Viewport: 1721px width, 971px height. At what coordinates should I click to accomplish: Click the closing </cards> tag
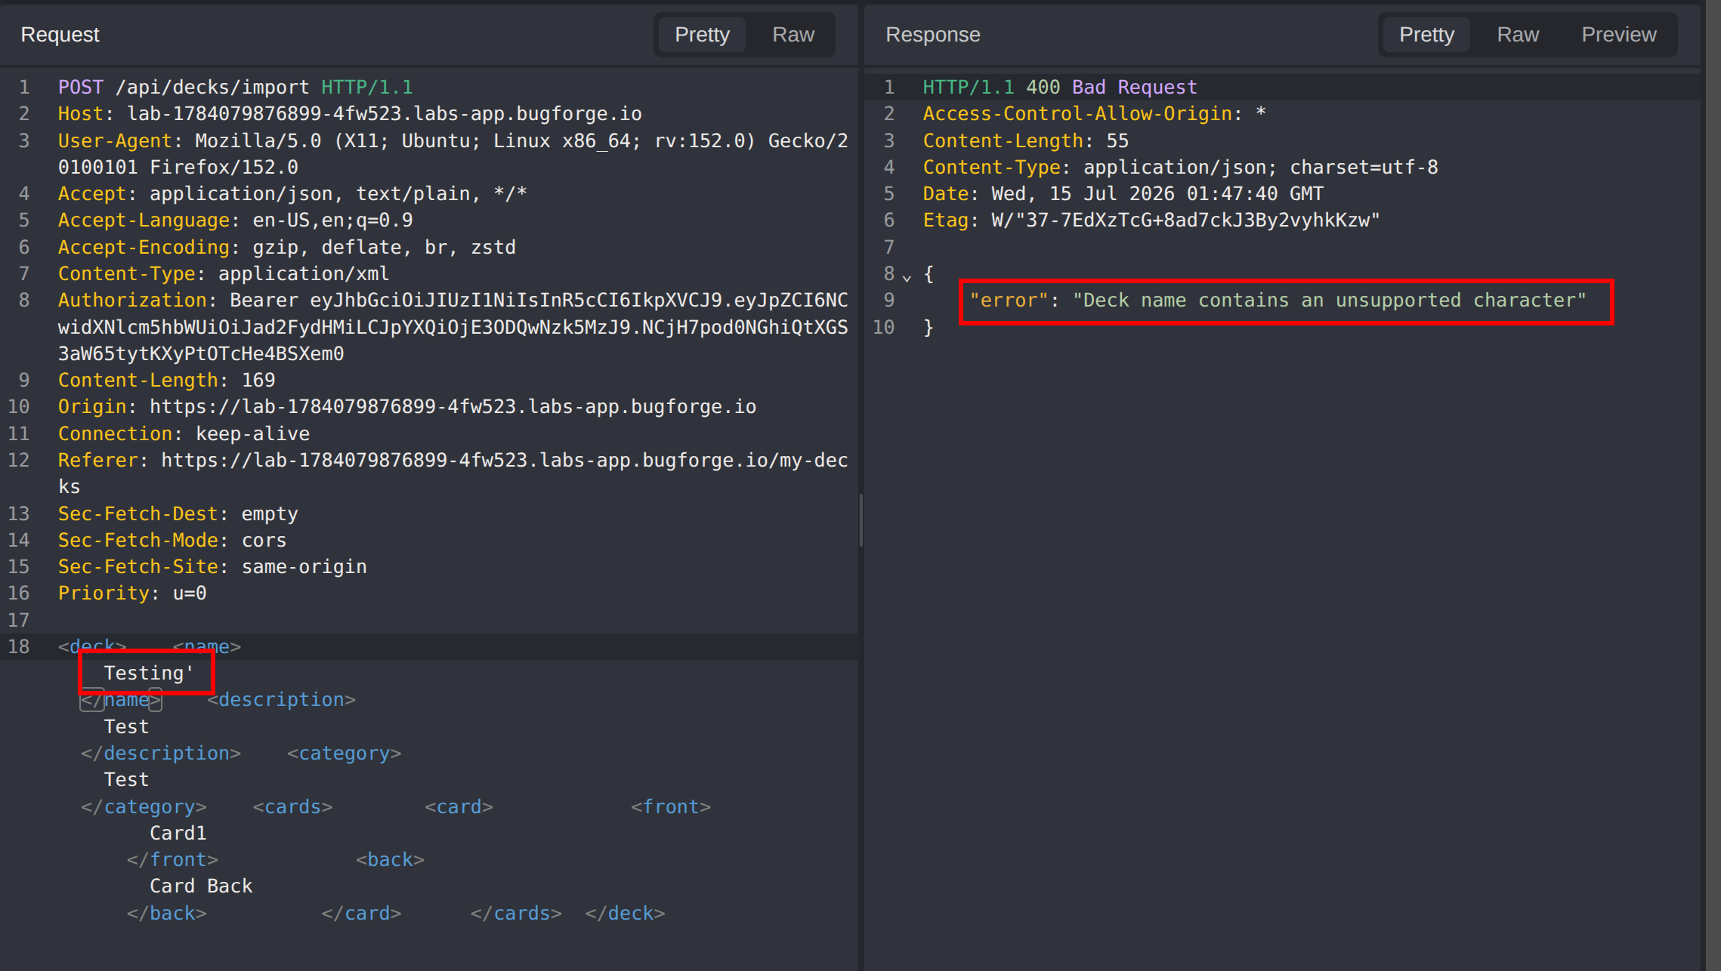[516, 914]
